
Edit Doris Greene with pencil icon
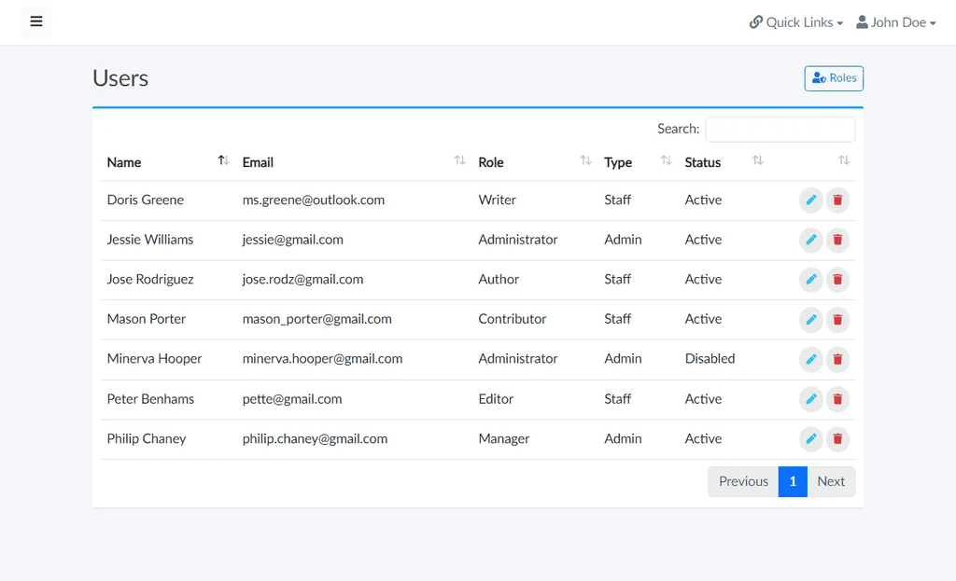[811, 200]
